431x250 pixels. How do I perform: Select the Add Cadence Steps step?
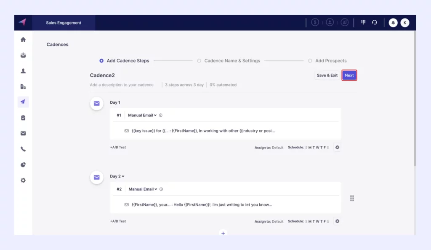pyautogui.click(x=124, y=61)
